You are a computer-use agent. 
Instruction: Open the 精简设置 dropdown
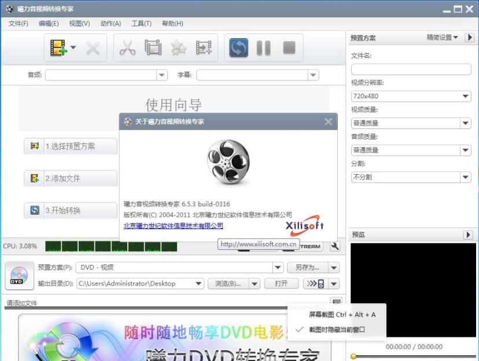point(442,37)
